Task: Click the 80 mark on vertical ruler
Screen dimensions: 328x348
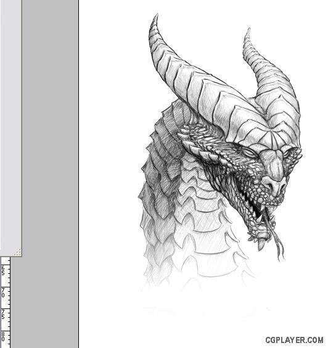Action: pyautogui.click(x=3, y=336)
